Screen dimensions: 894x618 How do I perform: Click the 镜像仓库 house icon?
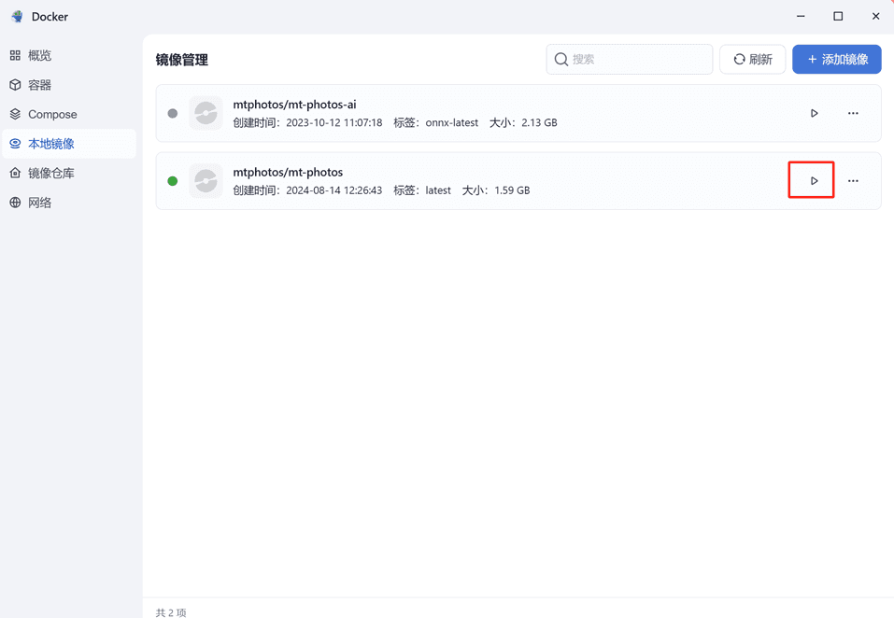[15, 173]
